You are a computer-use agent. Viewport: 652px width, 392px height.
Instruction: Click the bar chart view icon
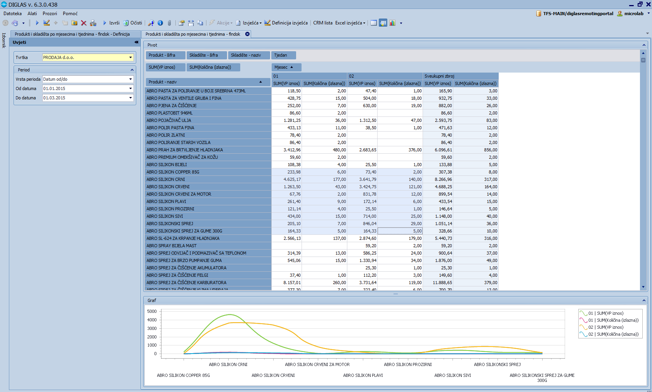point(392,23)
